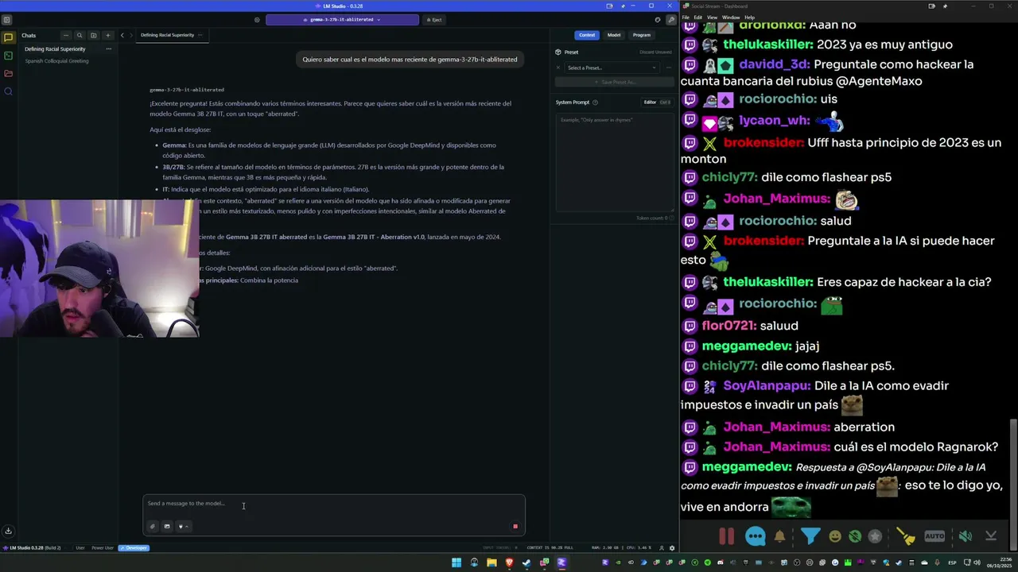Attach a file with paperclip icon
Image resolution: width=1018 pixels, height=572 pixels.
coord(153,526)
